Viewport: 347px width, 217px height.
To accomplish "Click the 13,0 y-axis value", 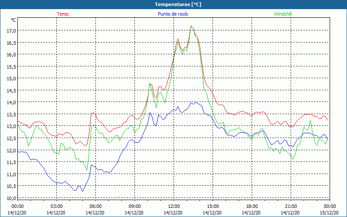I will tap(11, 126).
